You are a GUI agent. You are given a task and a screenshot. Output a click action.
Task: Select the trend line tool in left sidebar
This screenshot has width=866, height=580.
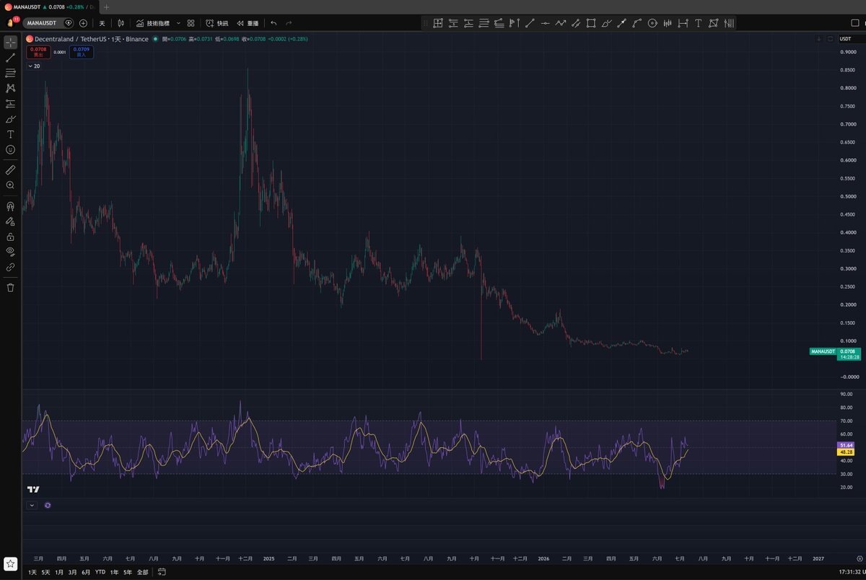(x=10, y=58)
